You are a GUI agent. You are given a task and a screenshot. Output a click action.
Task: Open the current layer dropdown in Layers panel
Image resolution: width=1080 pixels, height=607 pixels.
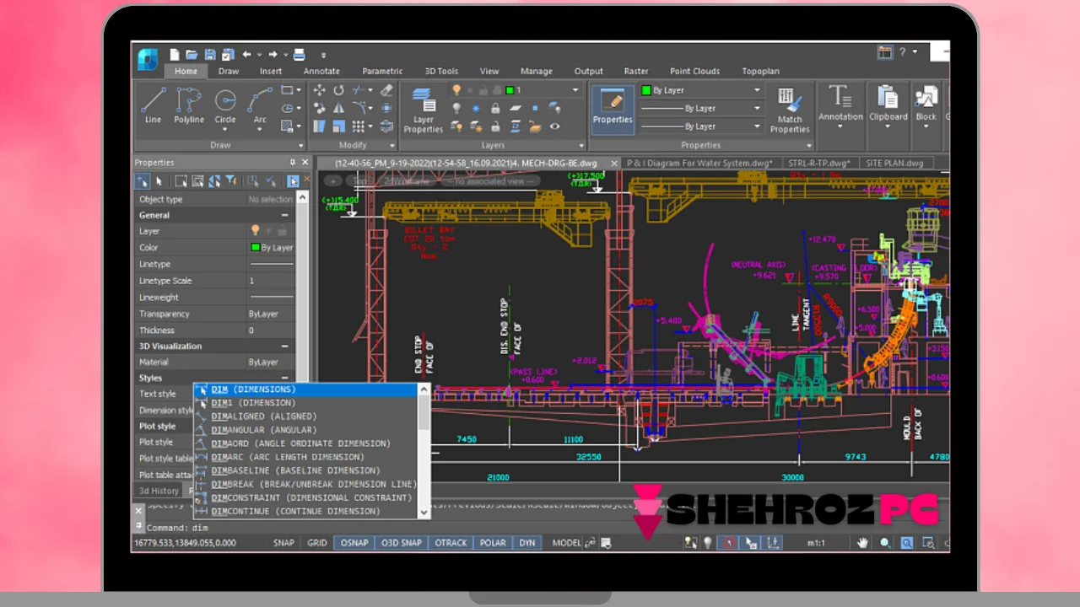click(x=576, y=90)
